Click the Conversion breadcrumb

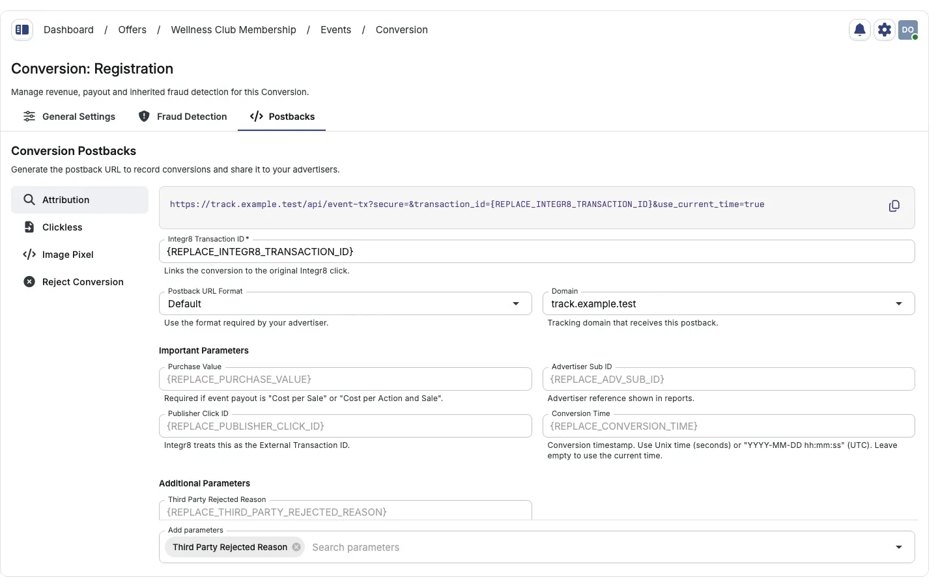(401, 30)
